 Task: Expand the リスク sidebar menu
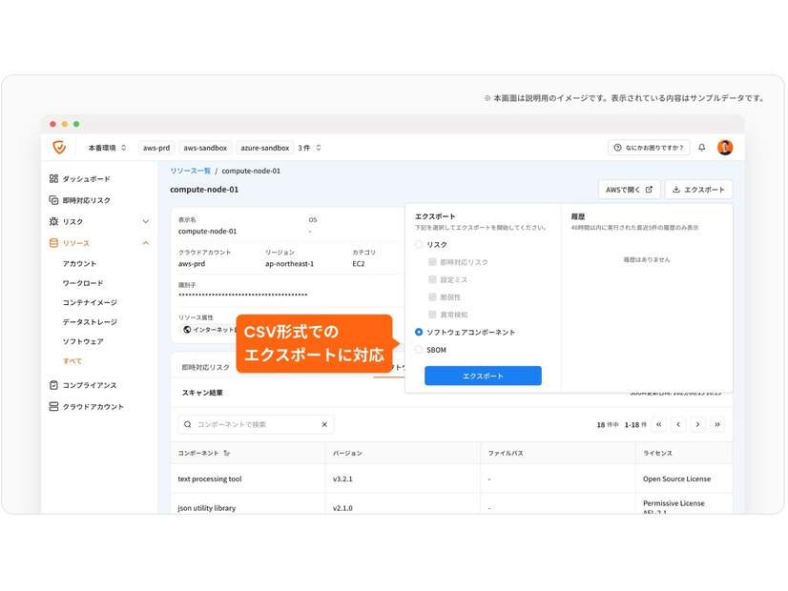point(146,221)
